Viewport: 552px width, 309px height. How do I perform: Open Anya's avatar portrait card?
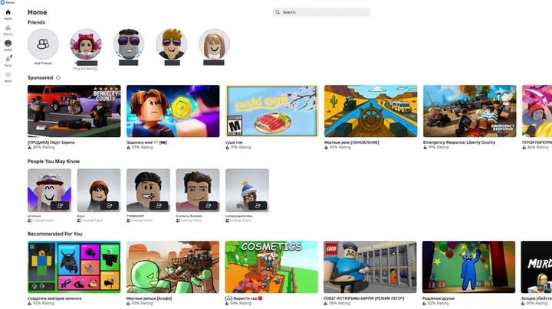pyautogui.click(x=99, y=190)
